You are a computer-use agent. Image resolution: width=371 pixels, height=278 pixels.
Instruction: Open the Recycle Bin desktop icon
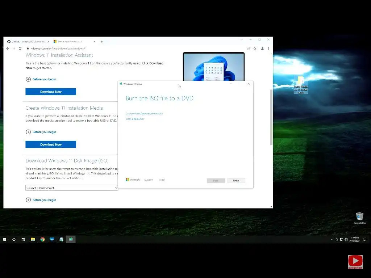coord(360,218)
